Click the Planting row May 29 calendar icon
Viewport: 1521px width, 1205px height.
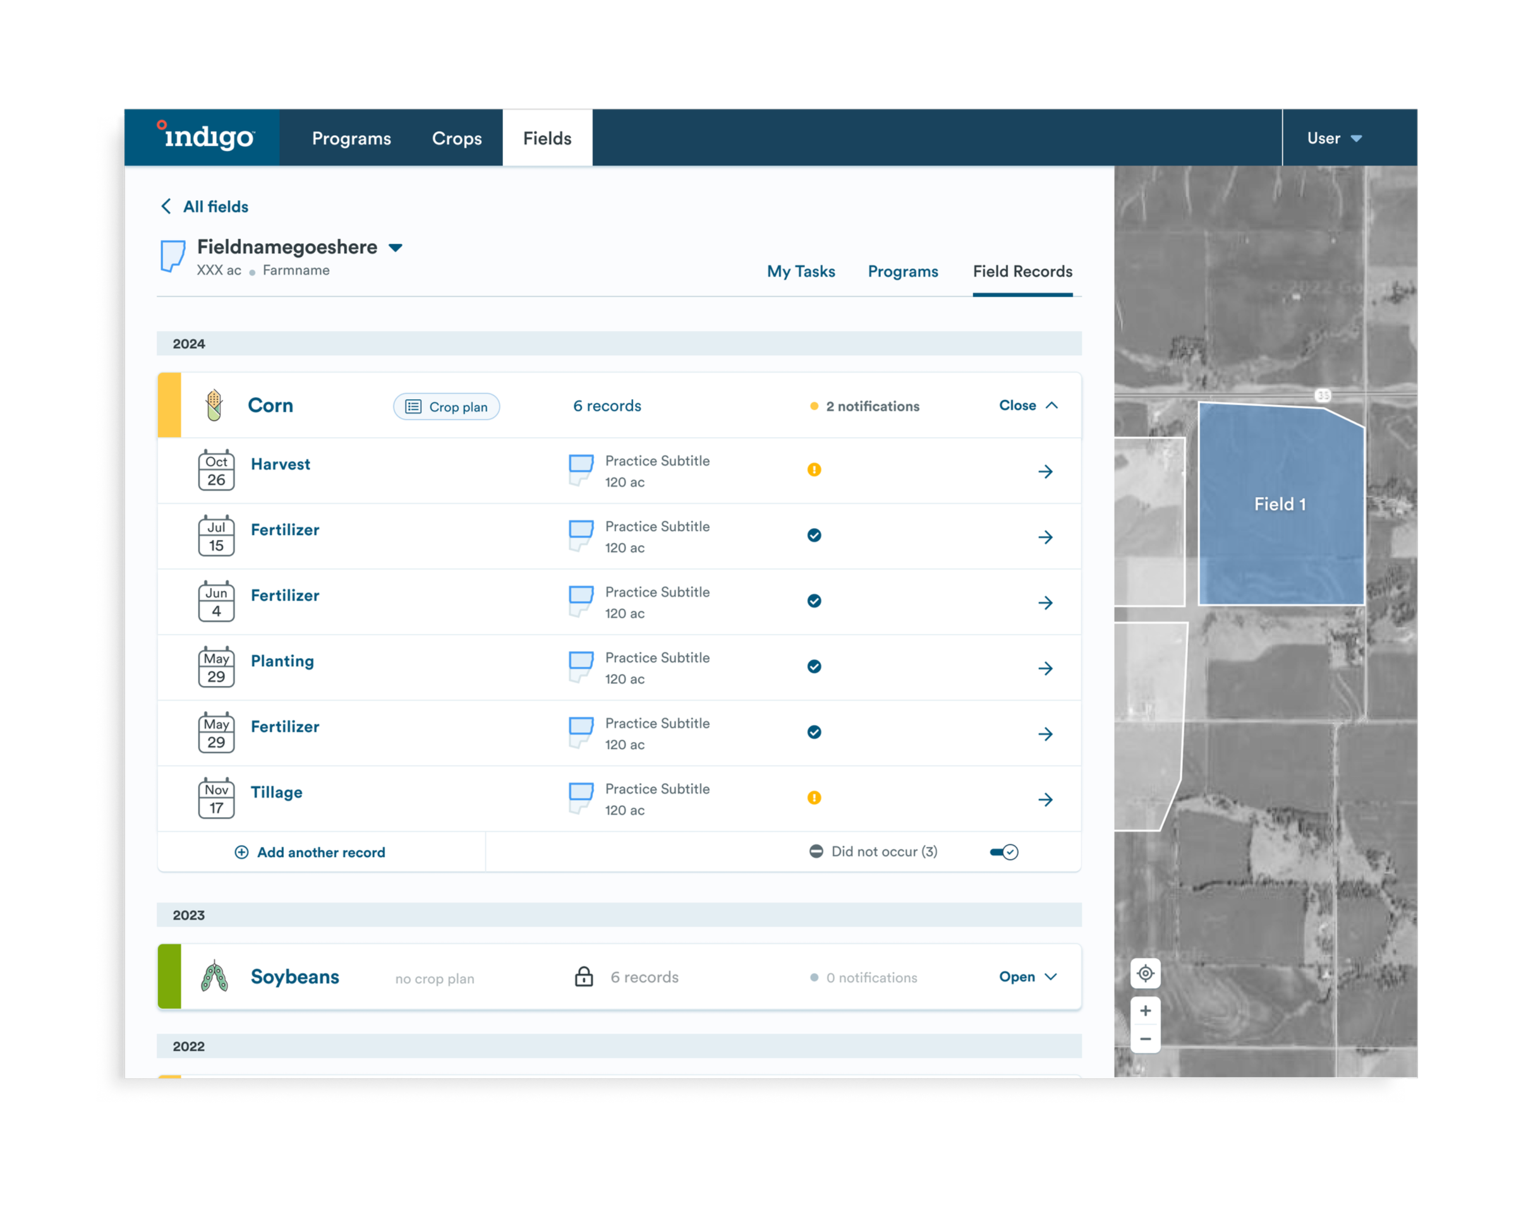pos(216,667)
